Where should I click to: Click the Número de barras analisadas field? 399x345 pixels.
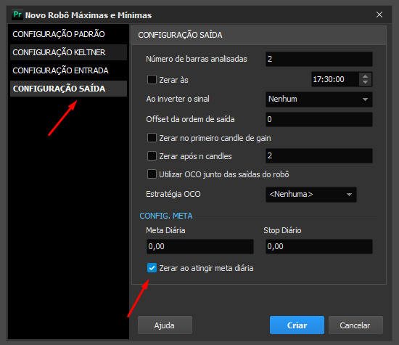(319, 59)
